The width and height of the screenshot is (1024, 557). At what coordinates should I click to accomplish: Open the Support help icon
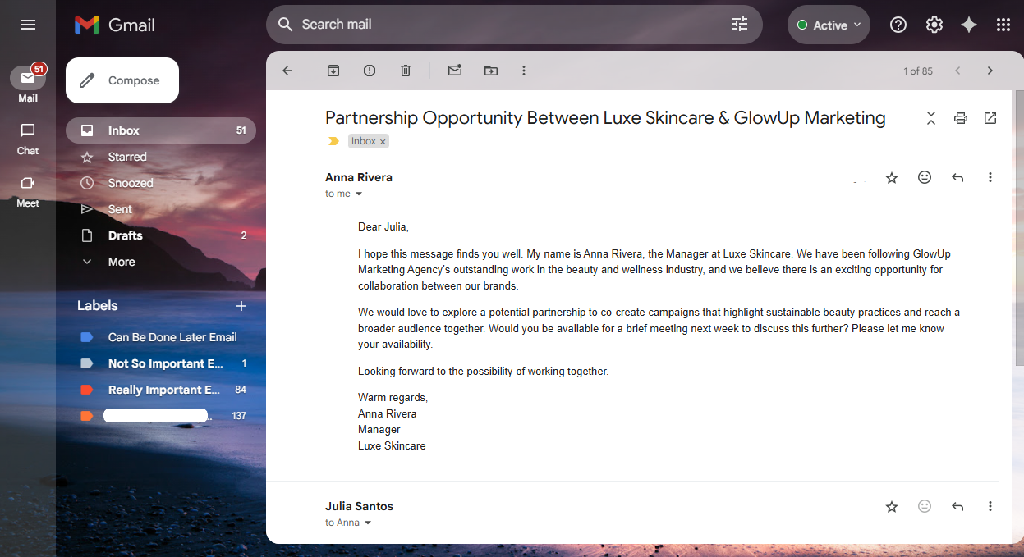click(x=898, y=25)
